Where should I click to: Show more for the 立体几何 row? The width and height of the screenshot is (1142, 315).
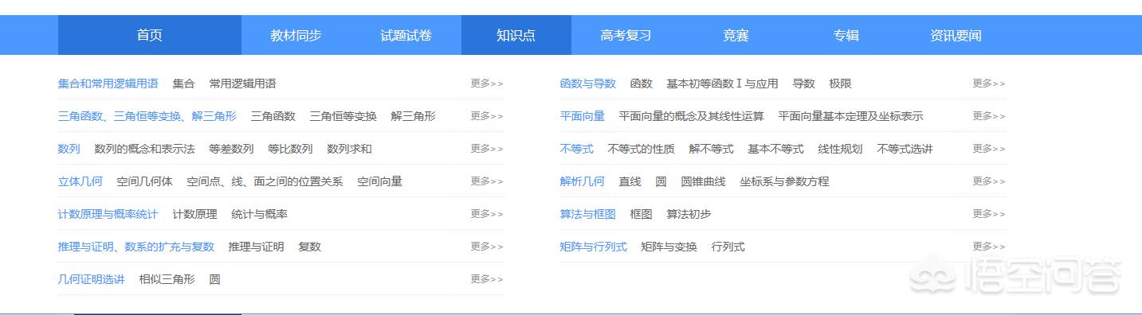(487, 181)
